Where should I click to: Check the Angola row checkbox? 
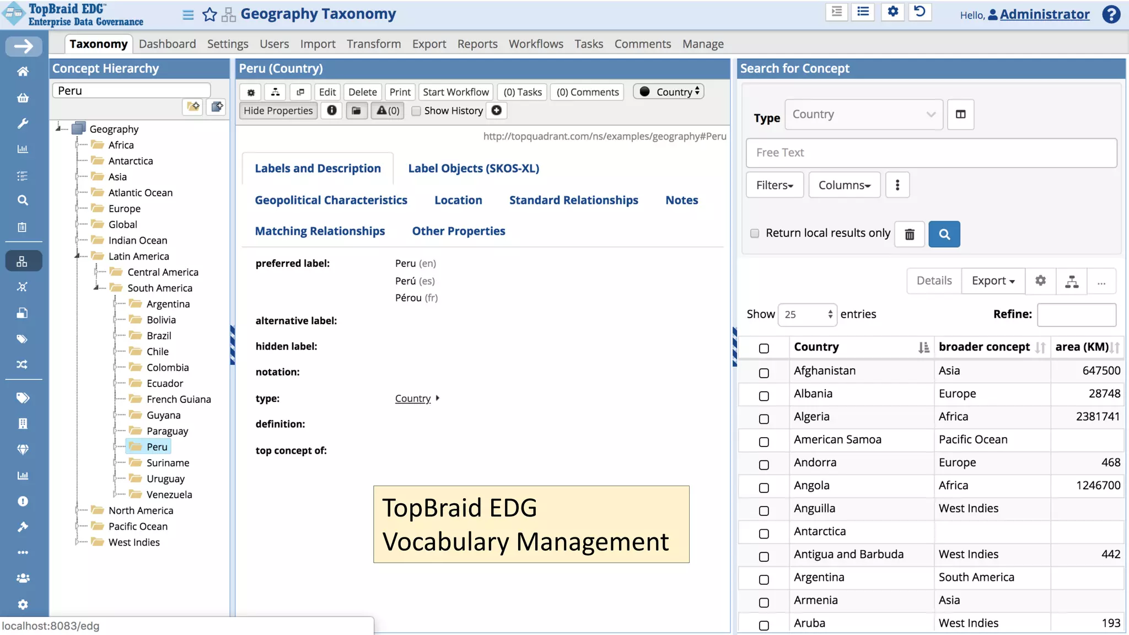point(764,488)
